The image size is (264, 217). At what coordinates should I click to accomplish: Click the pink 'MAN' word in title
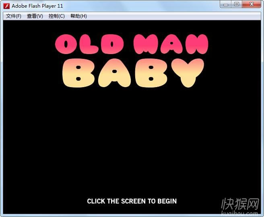(x=171, y=44)
